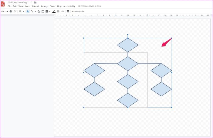Click the top-left selection resize handle
This screenshot has height=138, width=213.
[84, 38]
